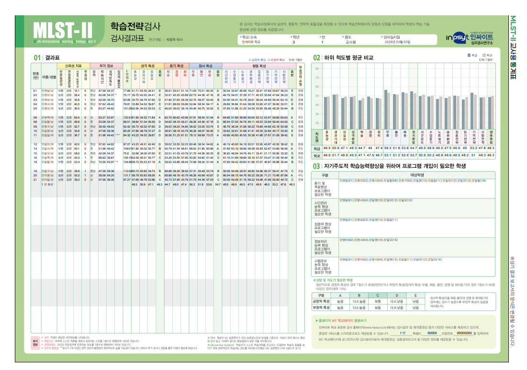The height and width of the screenshot is (370, 527).
Task: Click LQ value 131.7 in row 20
Action: (127, 175)
